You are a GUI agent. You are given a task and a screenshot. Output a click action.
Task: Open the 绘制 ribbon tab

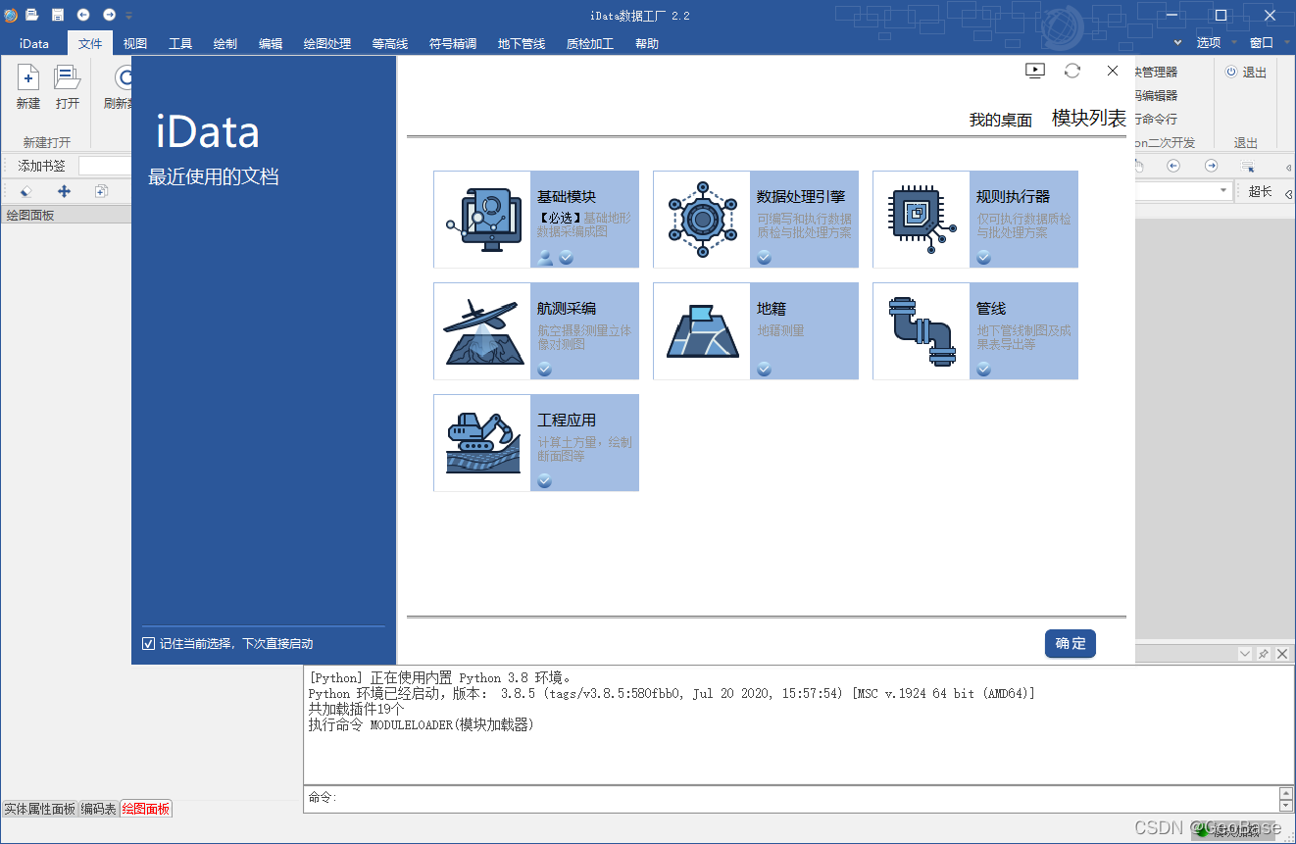(x=225, y=43)
